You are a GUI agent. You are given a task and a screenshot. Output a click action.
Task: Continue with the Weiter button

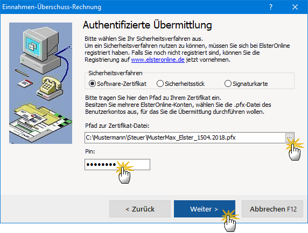pyautogui.click(x=205, y=209)
